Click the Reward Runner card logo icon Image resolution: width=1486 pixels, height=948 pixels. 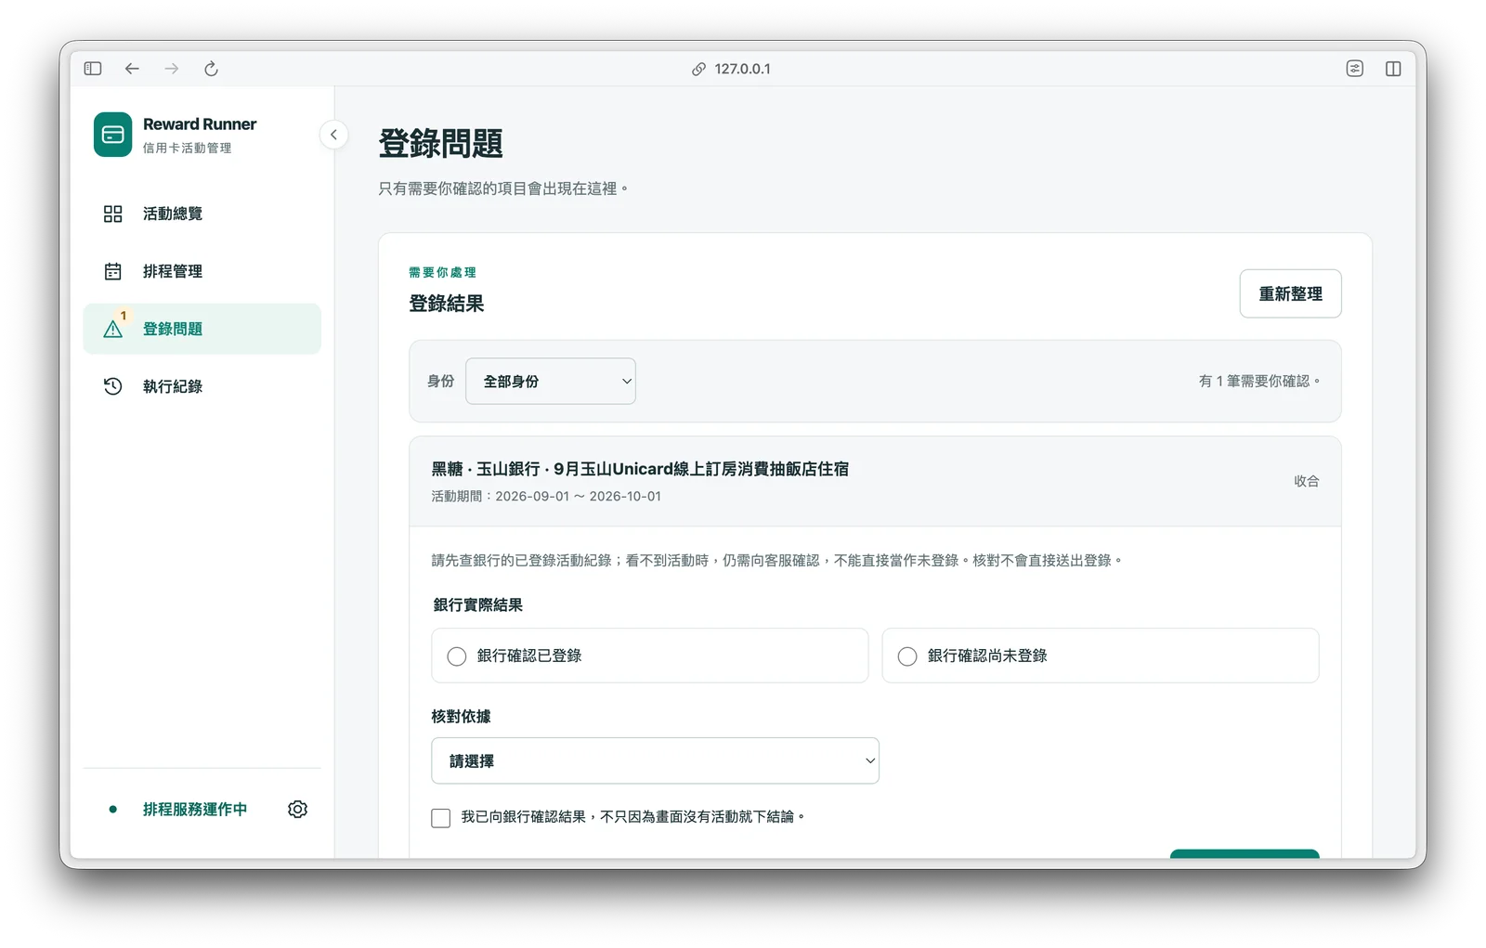(112, 135)
